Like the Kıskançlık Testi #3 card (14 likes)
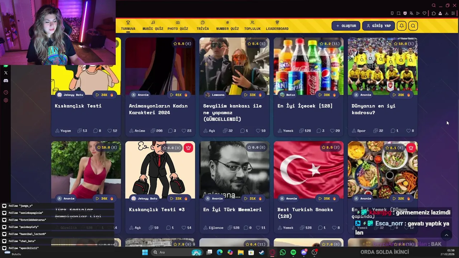459x258 pixels. 186,228
